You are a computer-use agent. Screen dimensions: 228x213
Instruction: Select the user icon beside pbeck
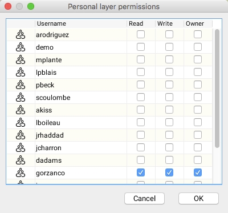pos(21,85)
